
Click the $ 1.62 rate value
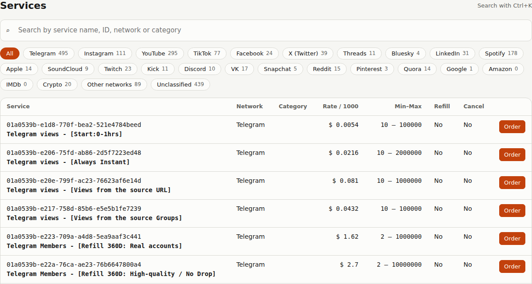click(347, 237)
